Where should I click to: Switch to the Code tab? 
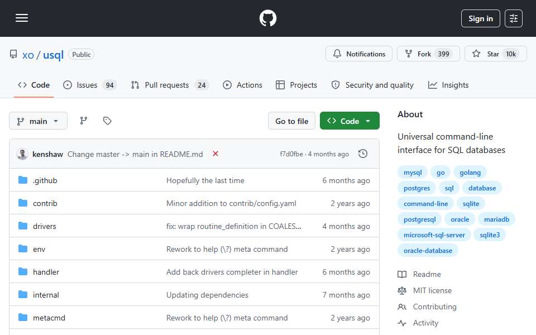(33, 85)
